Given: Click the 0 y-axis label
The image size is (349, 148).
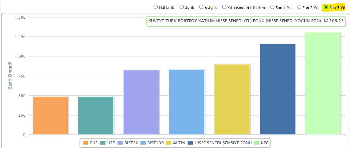Looking at the screenshot, I should click(24, 135).
